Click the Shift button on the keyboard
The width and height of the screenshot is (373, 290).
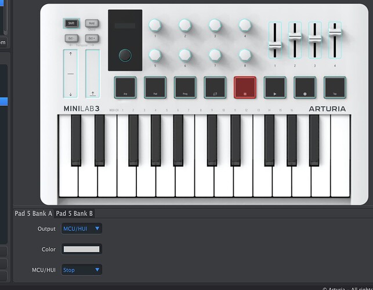tap(71, 23)
